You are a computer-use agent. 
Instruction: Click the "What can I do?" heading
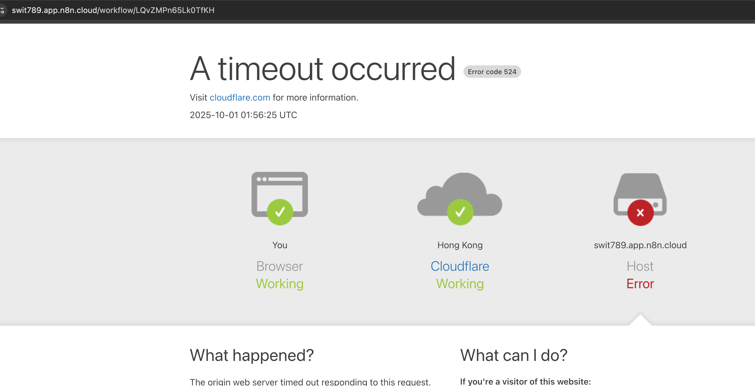514,355
